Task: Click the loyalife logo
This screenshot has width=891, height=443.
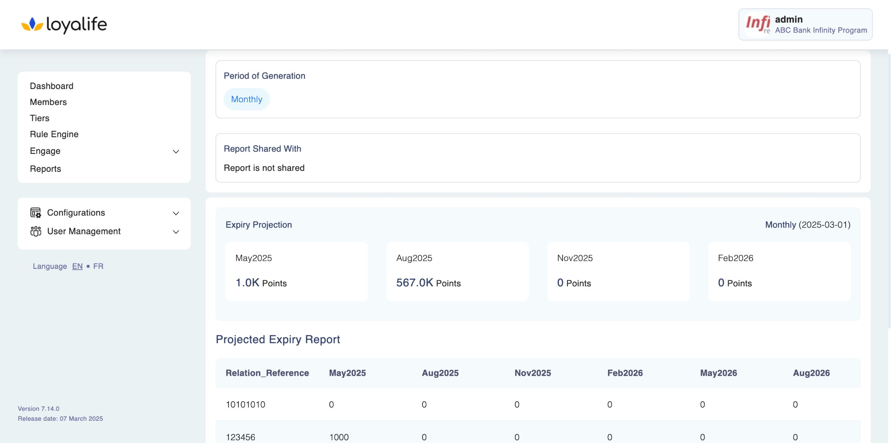Action: click(x=64, y=25)
